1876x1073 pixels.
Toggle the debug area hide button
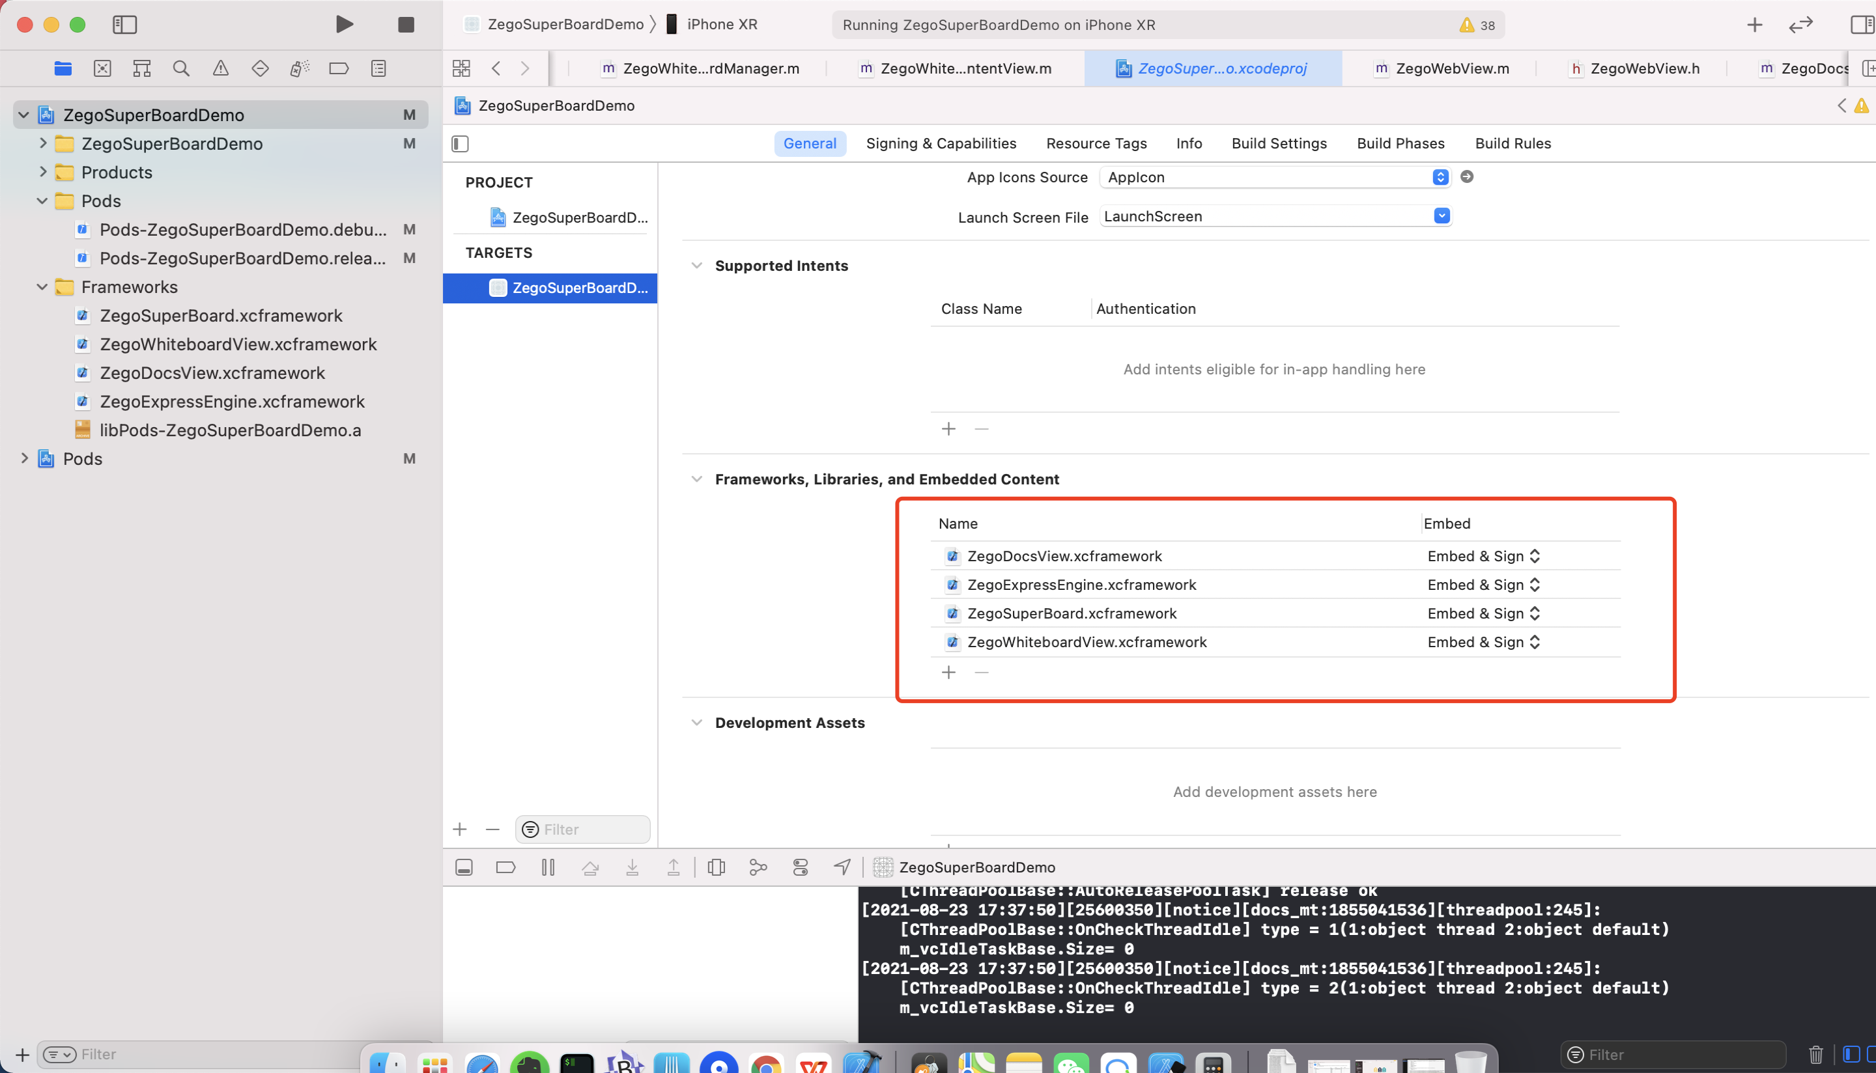[464, 867]
